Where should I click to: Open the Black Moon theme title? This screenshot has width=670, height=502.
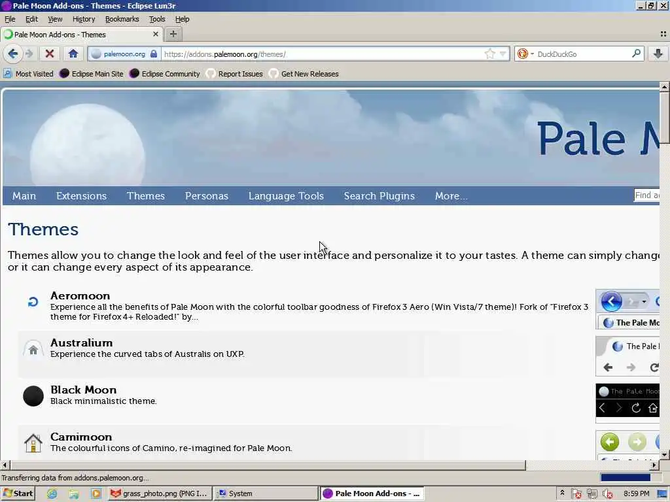point(83,390)
